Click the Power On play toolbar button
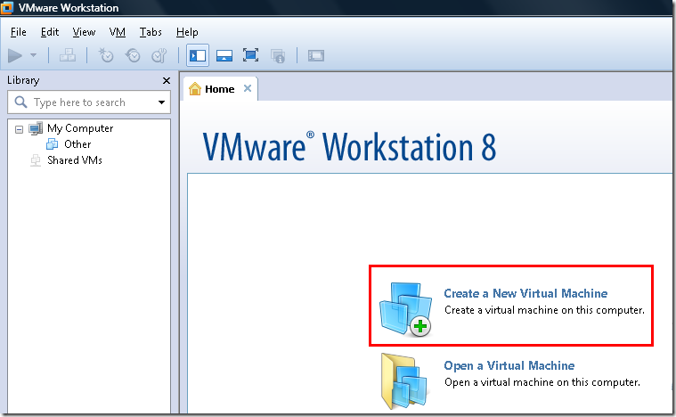 coord(15,55)
